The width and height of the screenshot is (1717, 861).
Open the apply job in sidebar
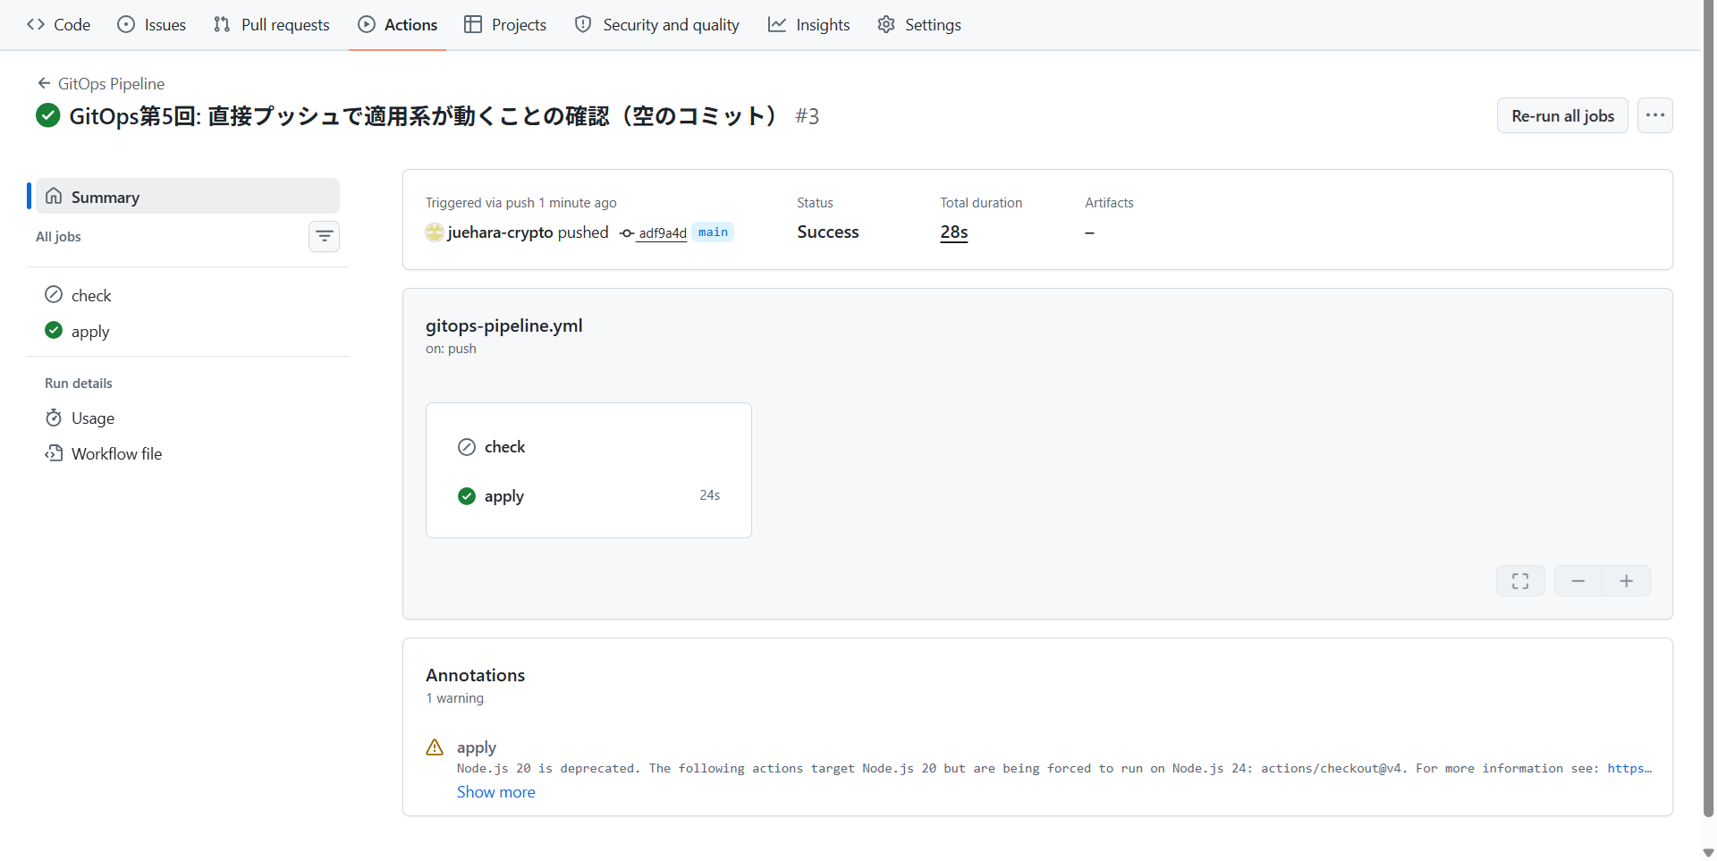click(x=188, y=331)
